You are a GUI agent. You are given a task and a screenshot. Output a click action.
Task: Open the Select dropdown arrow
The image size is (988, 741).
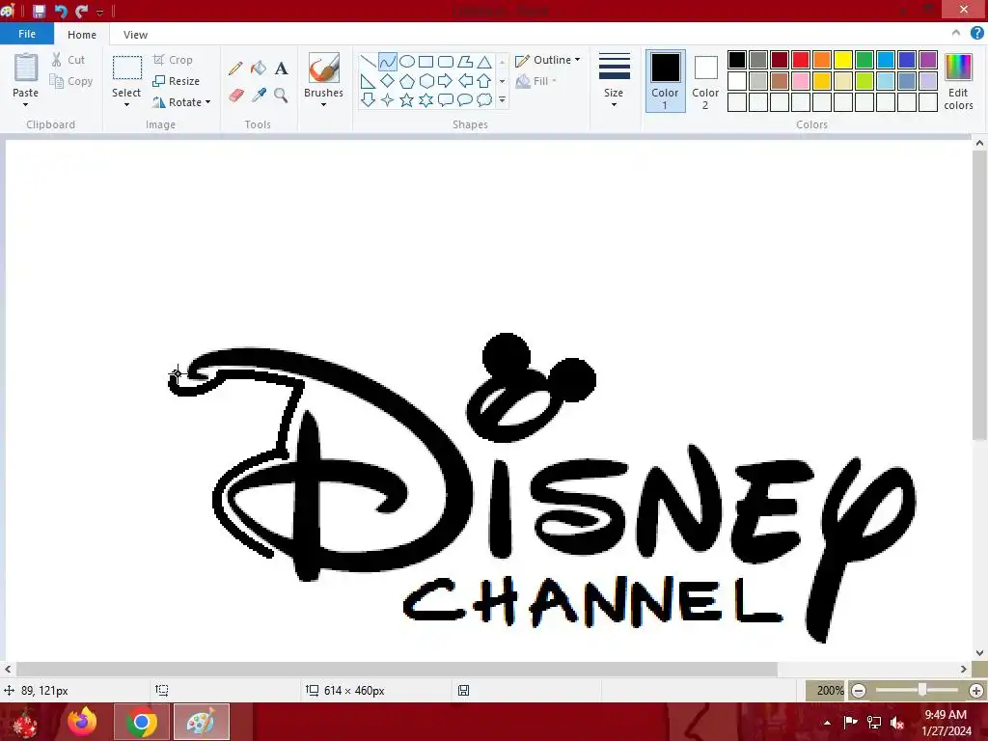(x=126, y=104)
